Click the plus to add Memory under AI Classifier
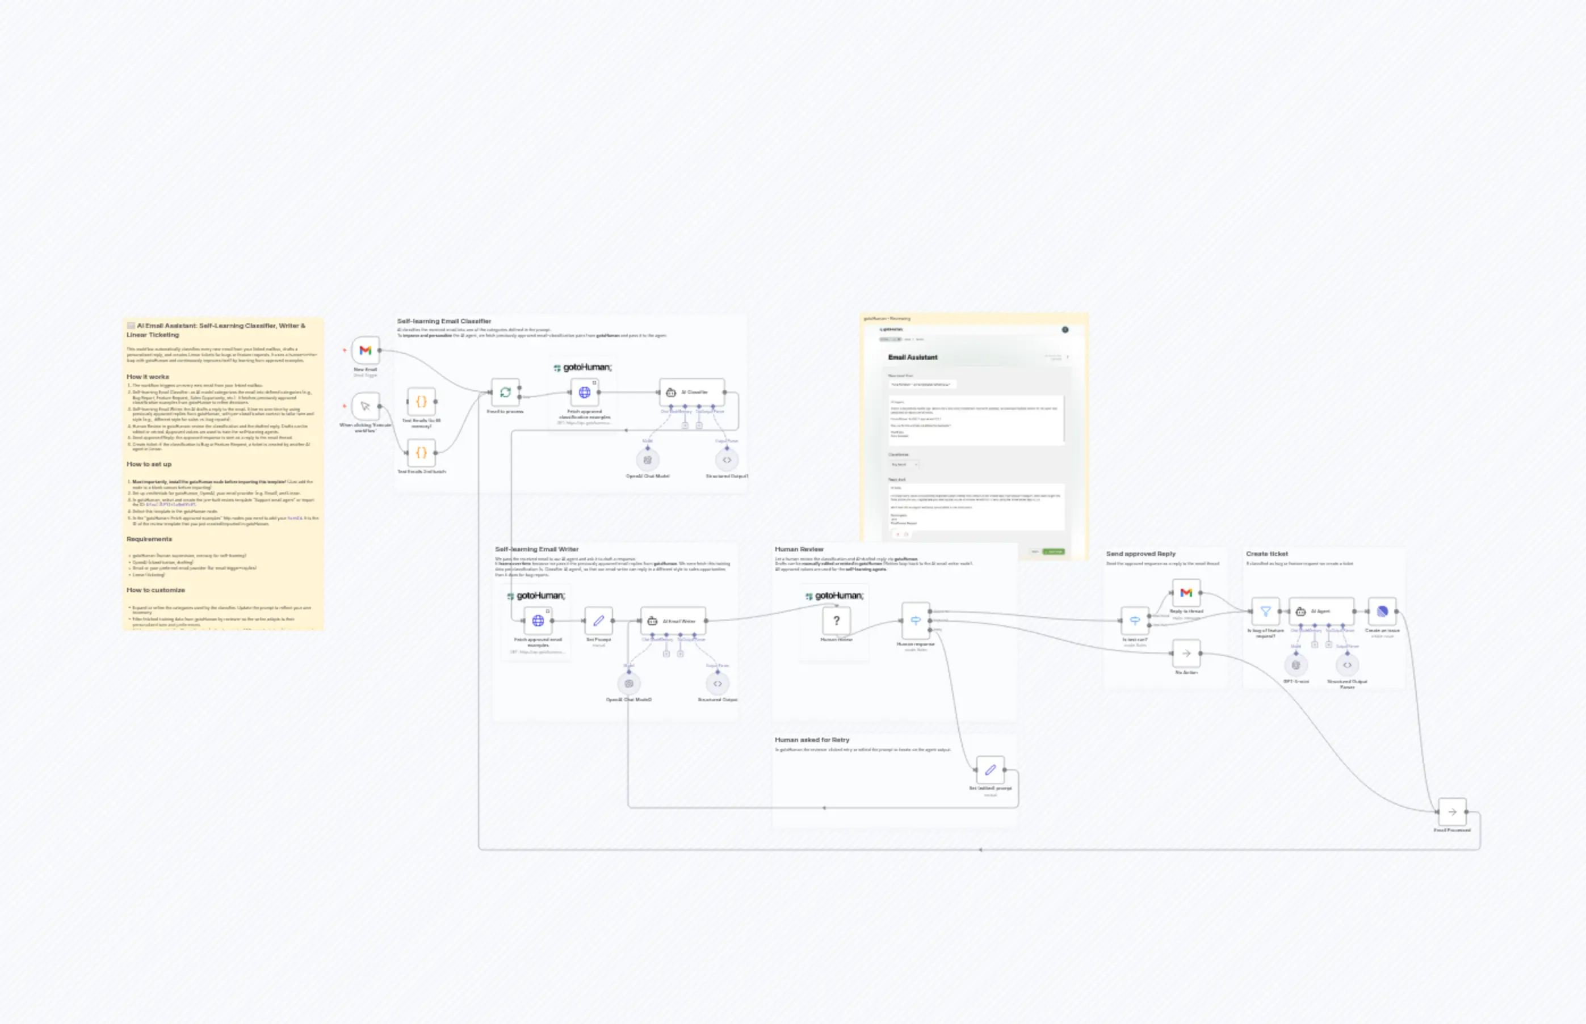 (685, 425)
